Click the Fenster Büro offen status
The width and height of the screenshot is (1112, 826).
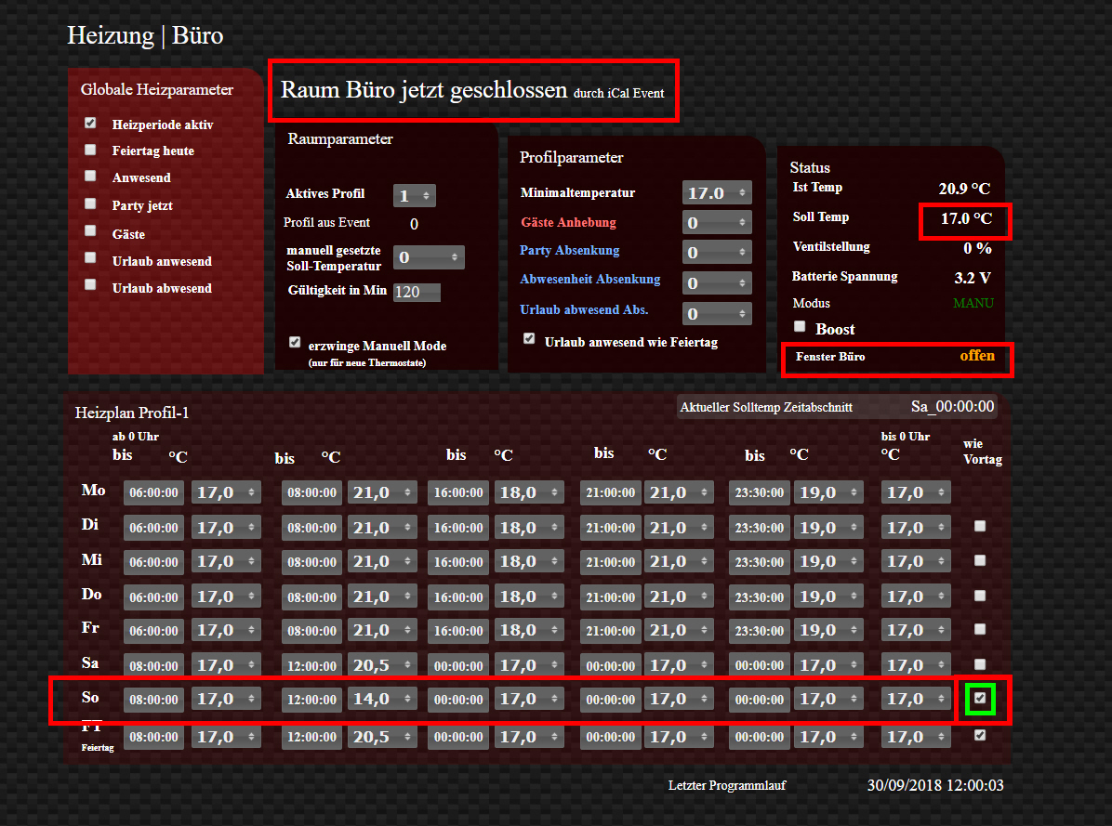click(977, 356)
